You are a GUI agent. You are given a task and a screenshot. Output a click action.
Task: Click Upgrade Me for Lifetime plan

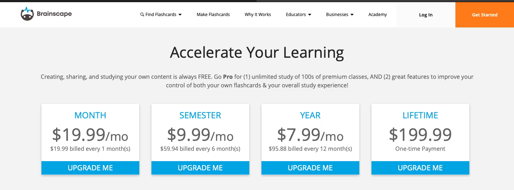[x=420, y=168]
